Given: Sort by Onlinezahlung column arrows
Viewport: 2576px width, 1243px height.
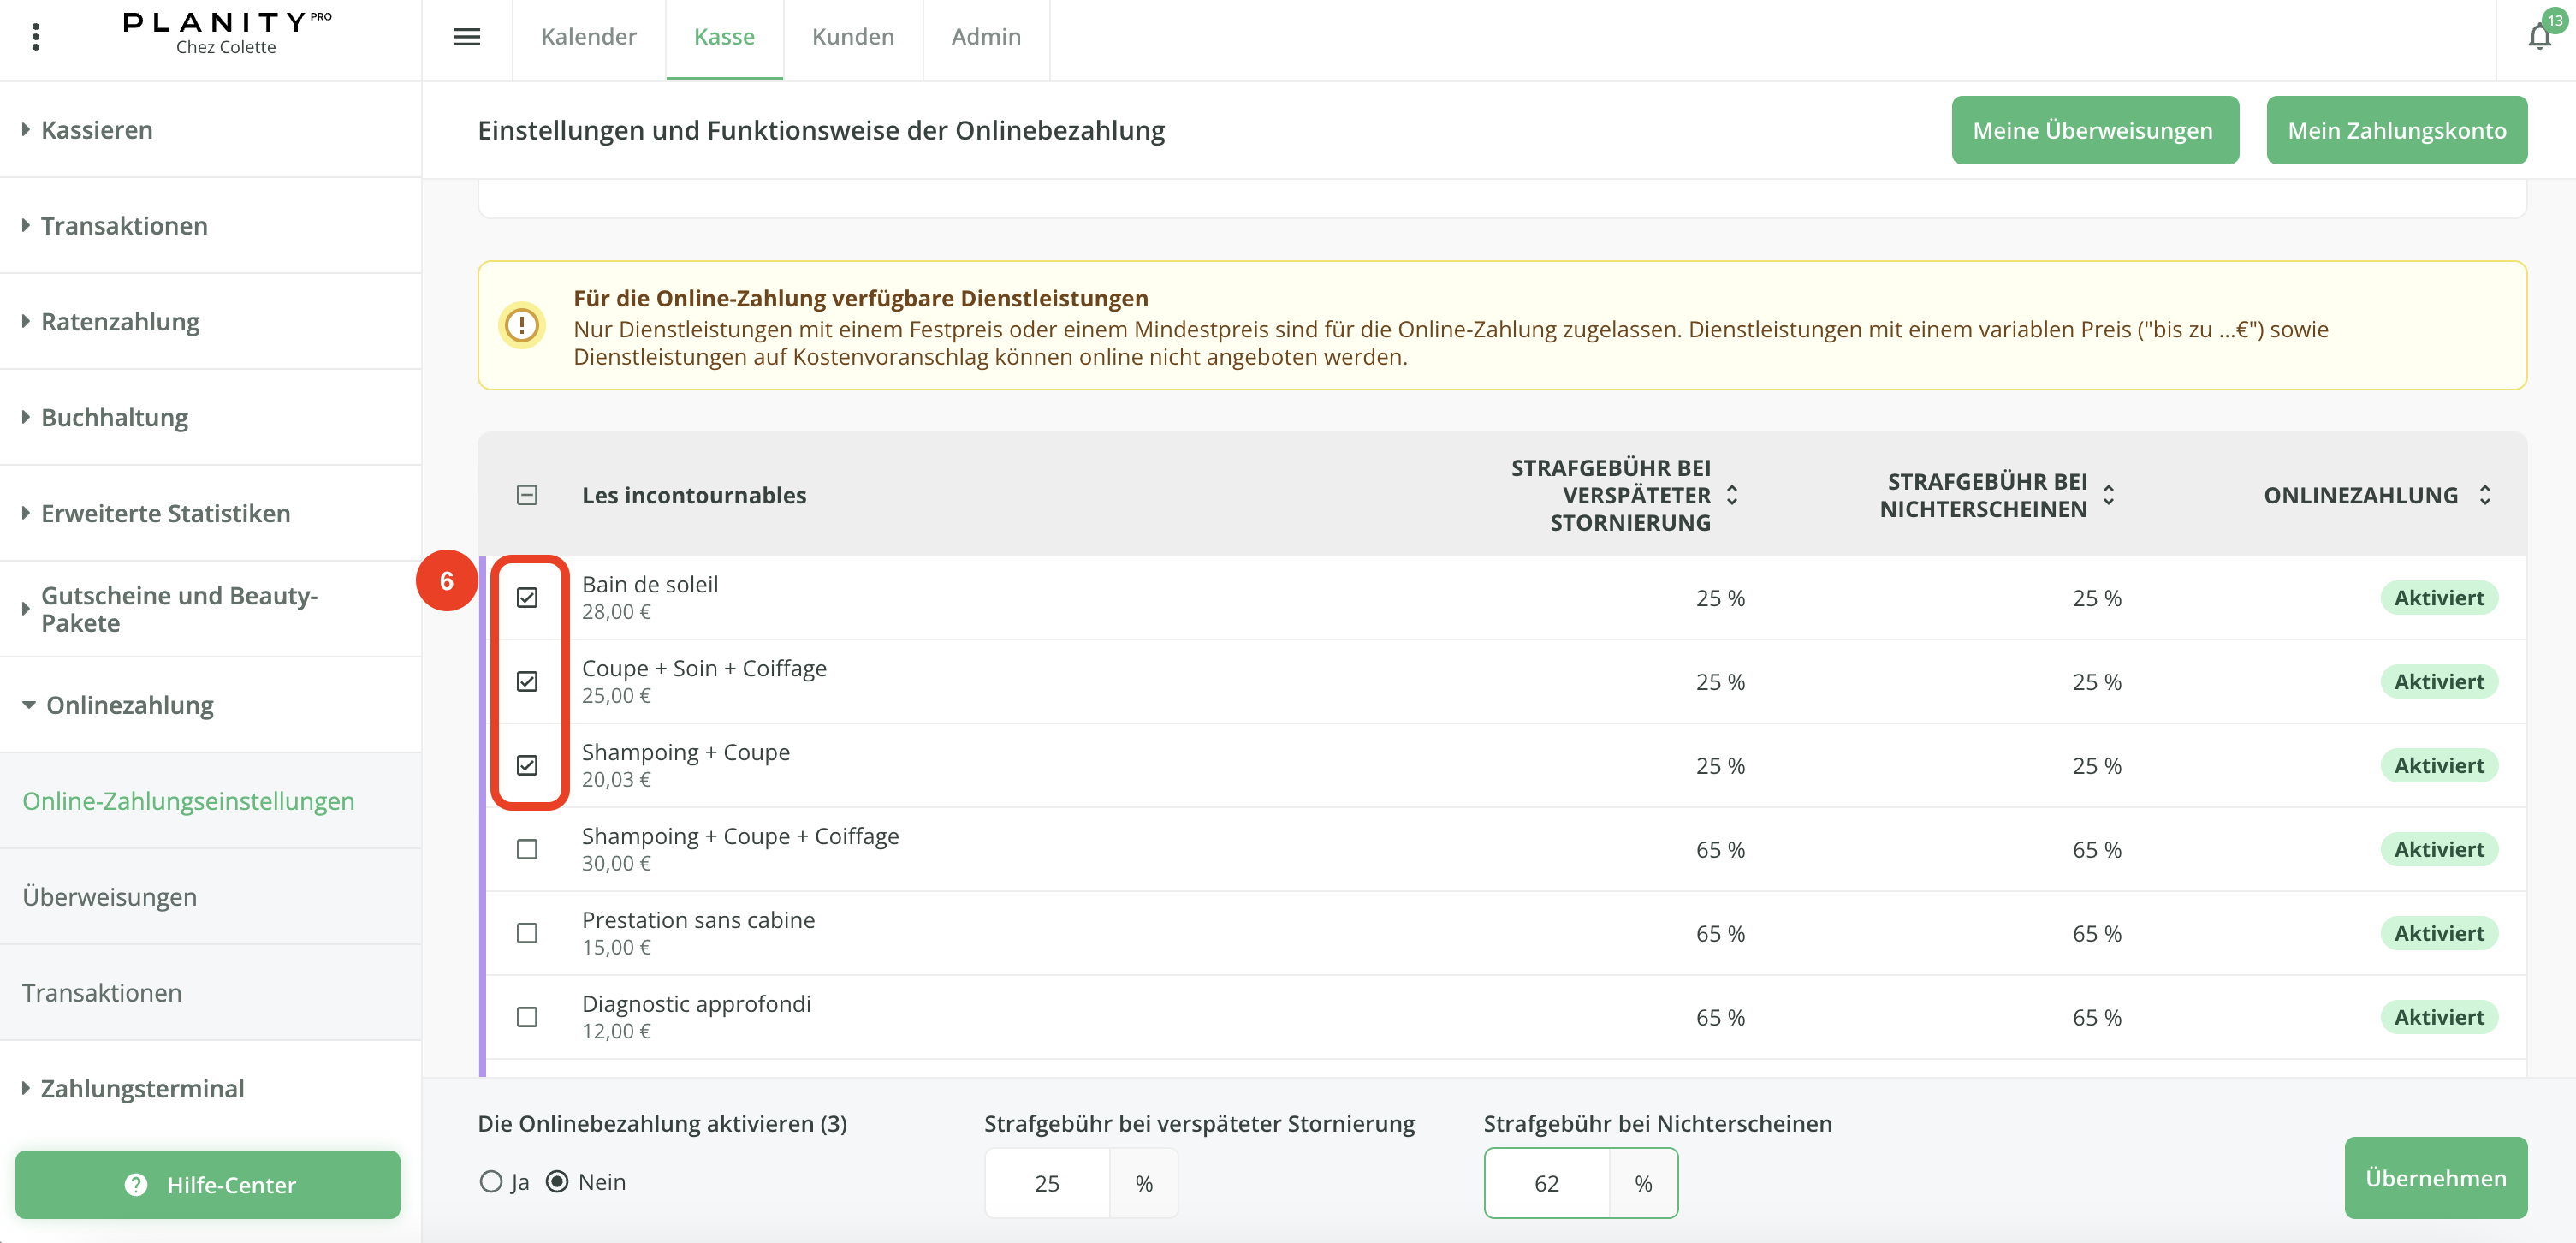Looking at the screenshot, I should coord(2485,495).
